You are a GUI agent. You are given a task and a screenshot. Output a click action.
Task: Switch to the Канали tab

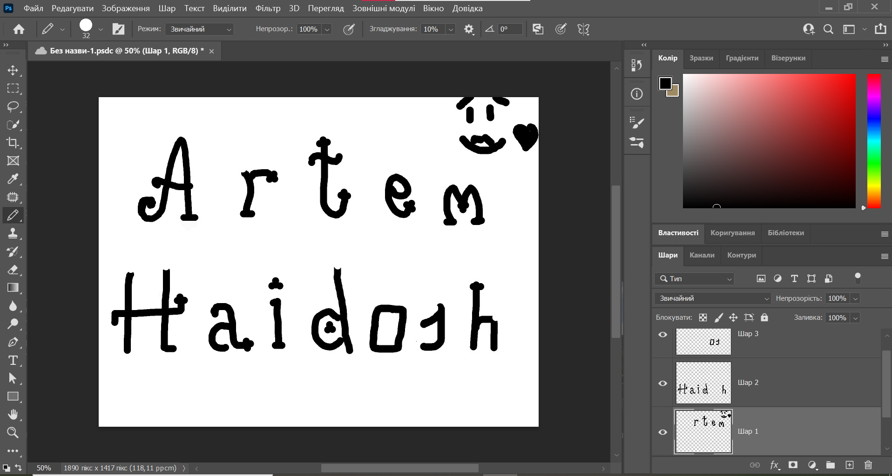coord(702,255)
